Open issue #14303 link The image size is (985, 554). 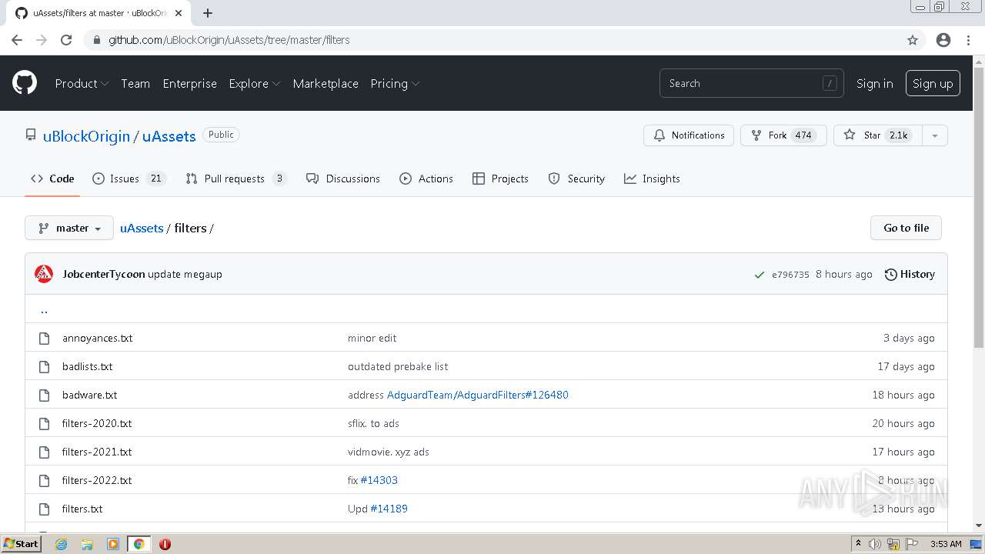coord(379,480)
